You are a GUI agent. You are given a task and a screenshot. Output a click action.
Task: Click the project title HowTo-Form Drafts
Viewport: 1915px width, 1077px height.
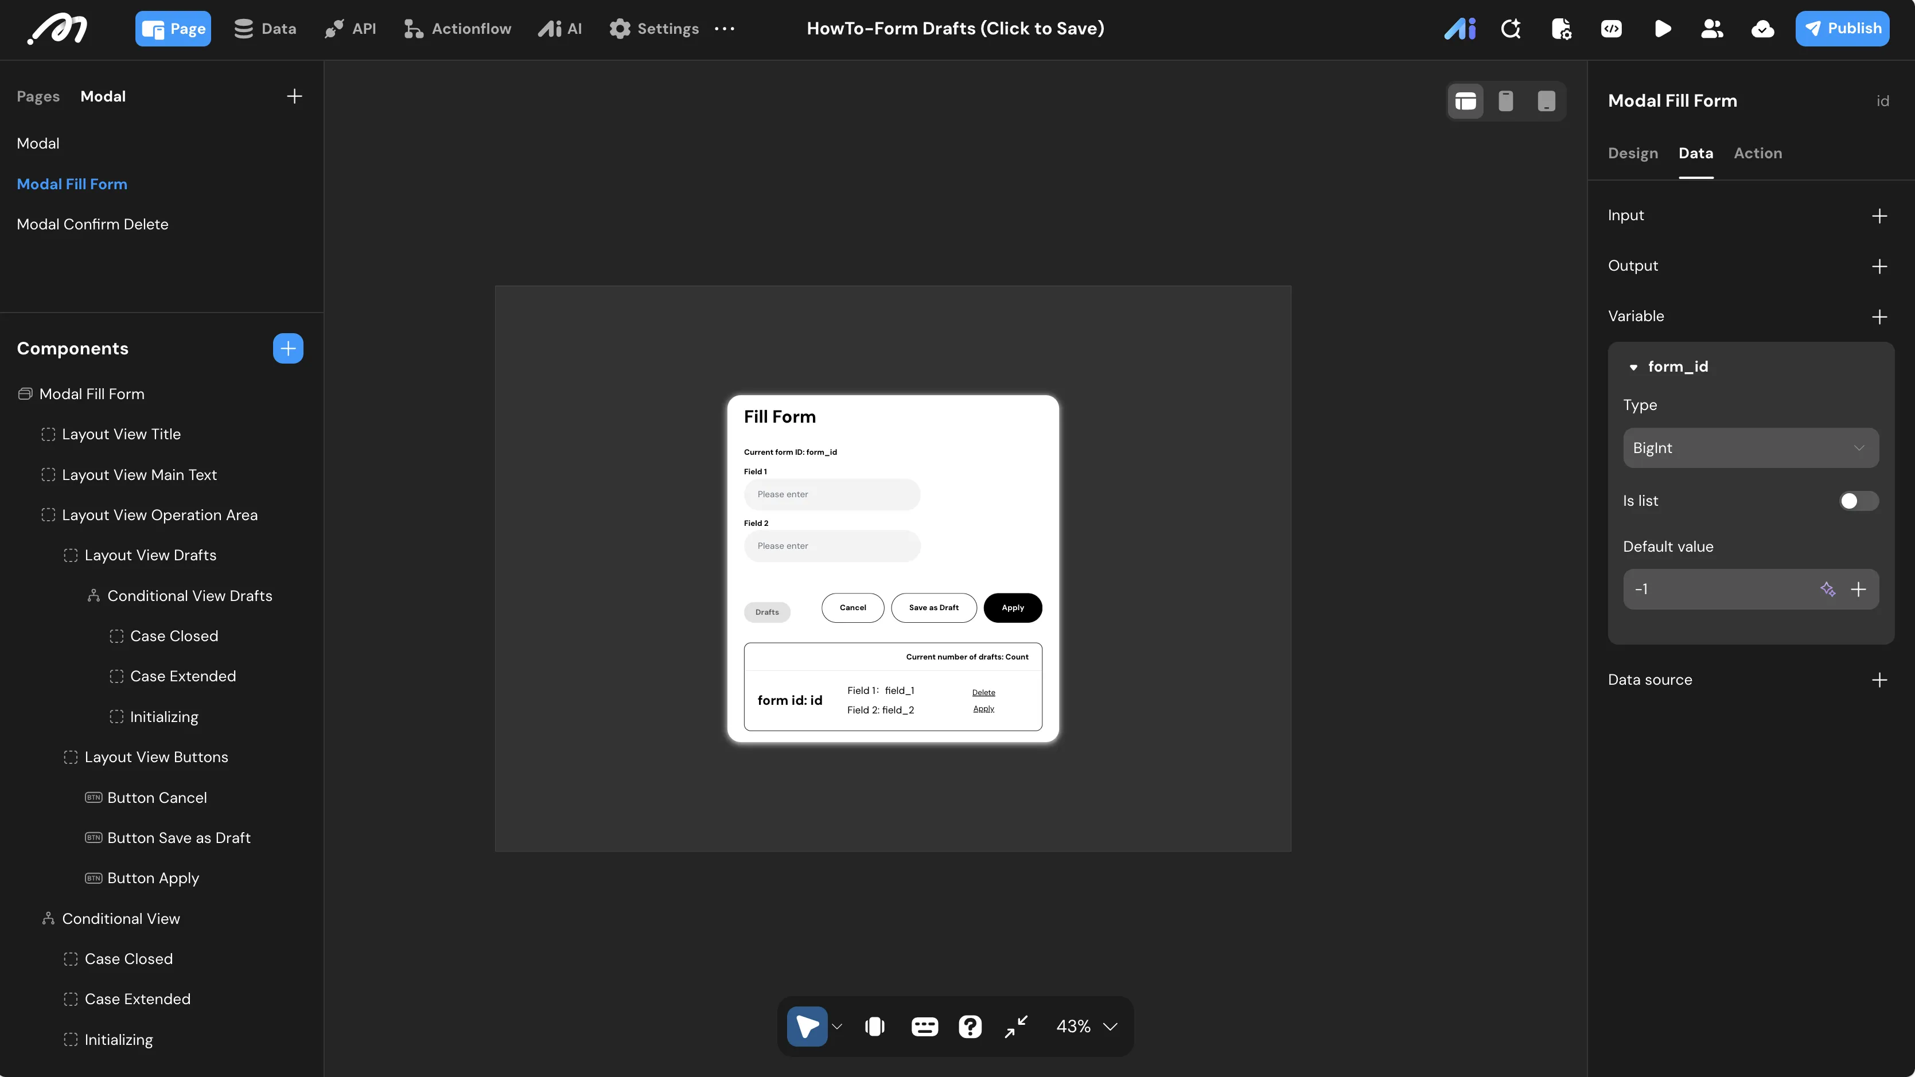tap(955, 29)
